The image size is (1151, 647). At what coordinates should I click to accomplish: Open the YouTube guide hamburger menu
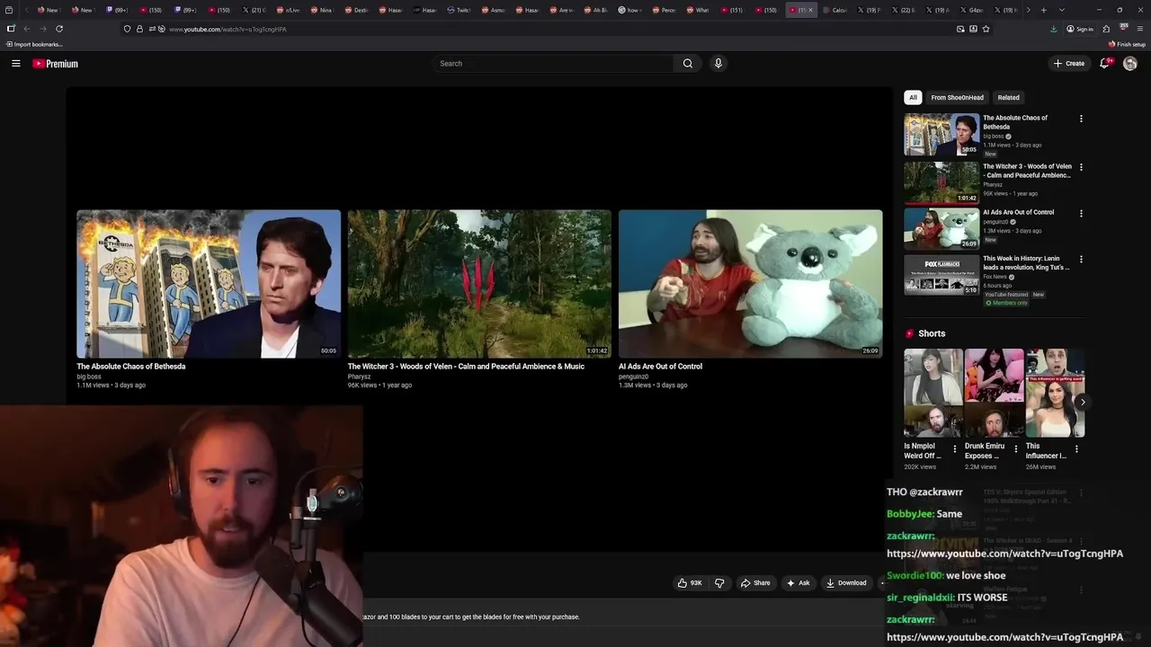pyautogui.click(x=15, y=64)
